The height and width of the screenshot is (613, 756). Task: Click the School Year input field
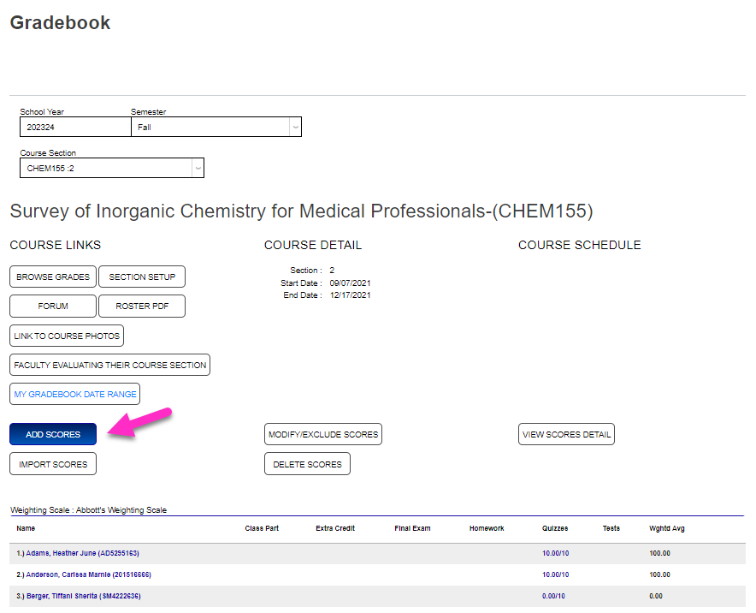(74, 127)
